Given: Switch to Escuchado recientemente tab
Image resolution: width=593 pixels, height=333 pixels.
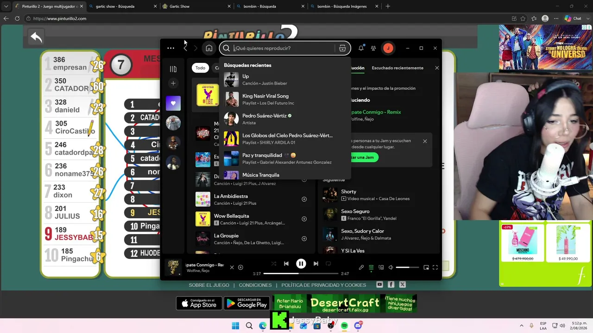Looking at the screenshot, I should point(397,68).
